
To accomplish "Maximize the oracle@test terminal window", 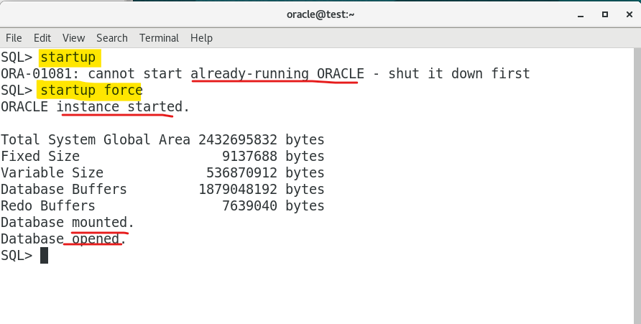I will (605, 14).
